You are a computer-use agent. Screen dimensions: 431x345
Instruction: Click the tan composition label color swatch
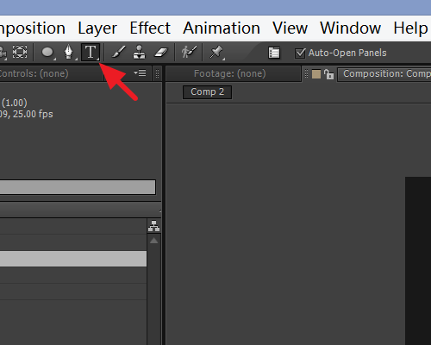(316, 74)
